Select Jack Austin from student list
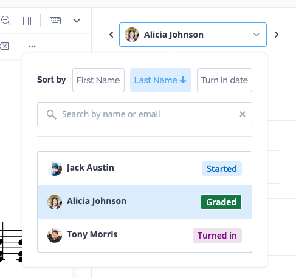Screen dimensions: 296x278 pyautogui.click(x=145, y=168)
